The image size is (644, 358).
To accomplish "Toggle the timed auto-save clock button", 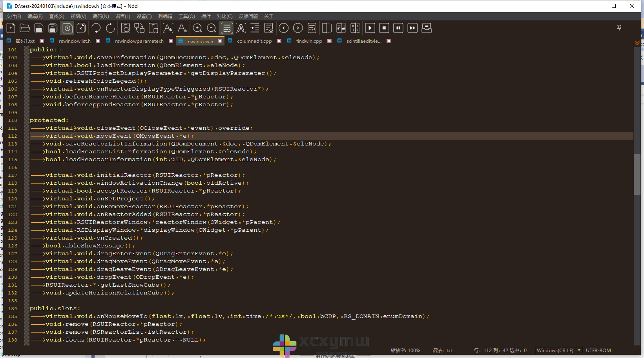I will [68, 28].
